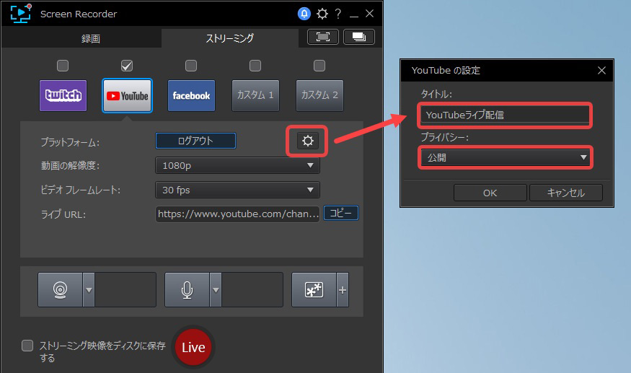Screen dimensions: 631x373
Task: Click the ライブ URL field
Action: pyautogui.click(x=237, y=214)
